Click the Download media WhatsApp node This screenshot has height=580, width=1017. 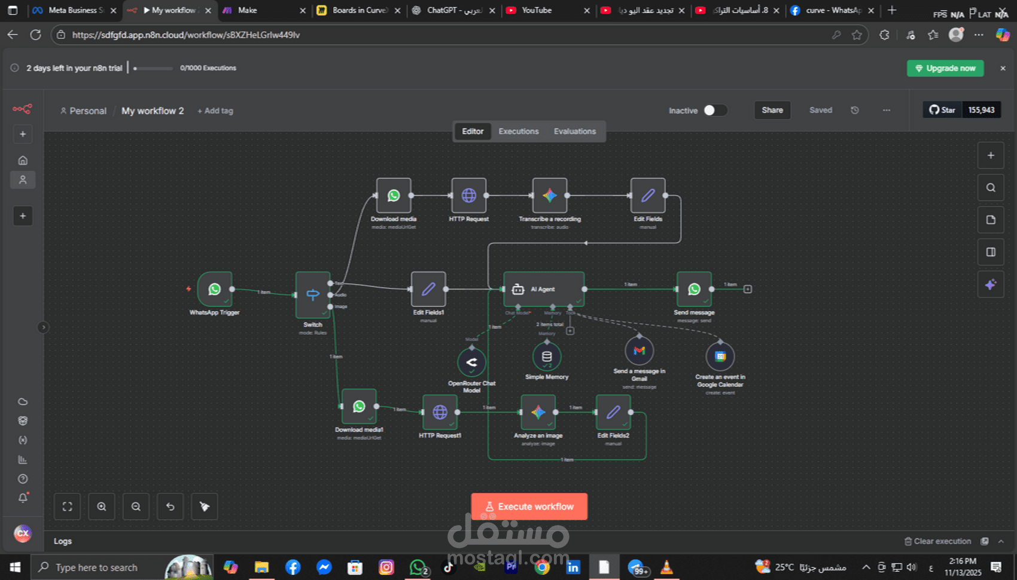(394, 196)
